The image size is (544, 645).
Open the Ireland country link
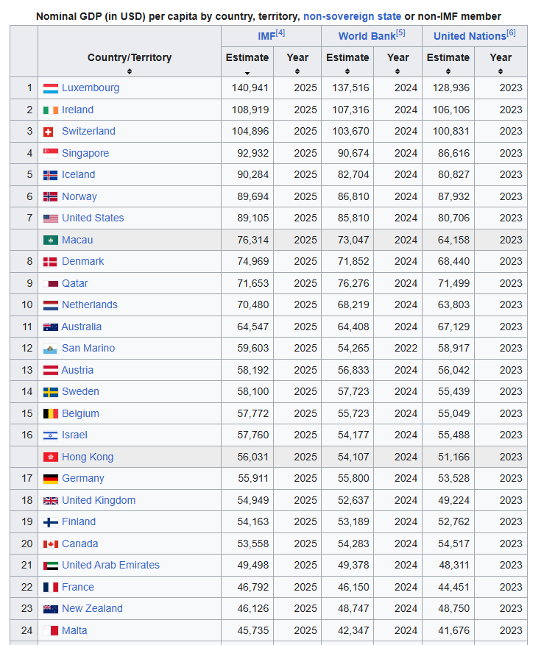[77, 110]
